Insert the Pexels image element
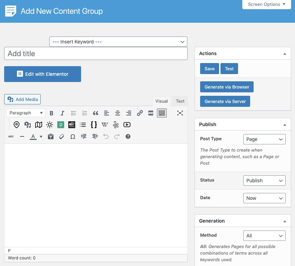The width and height of the screenshot is (295, 266). tap(61, 125)
